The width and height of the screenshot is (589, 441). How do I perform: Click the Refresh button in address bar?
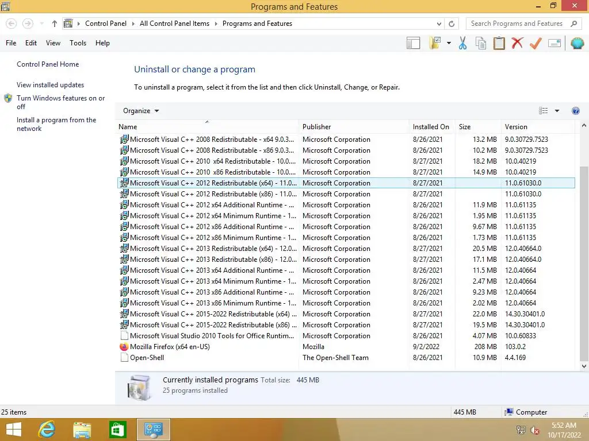[452, 24]
